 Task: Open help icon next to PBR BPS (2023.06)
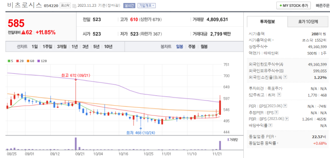(x=287, y=119)
